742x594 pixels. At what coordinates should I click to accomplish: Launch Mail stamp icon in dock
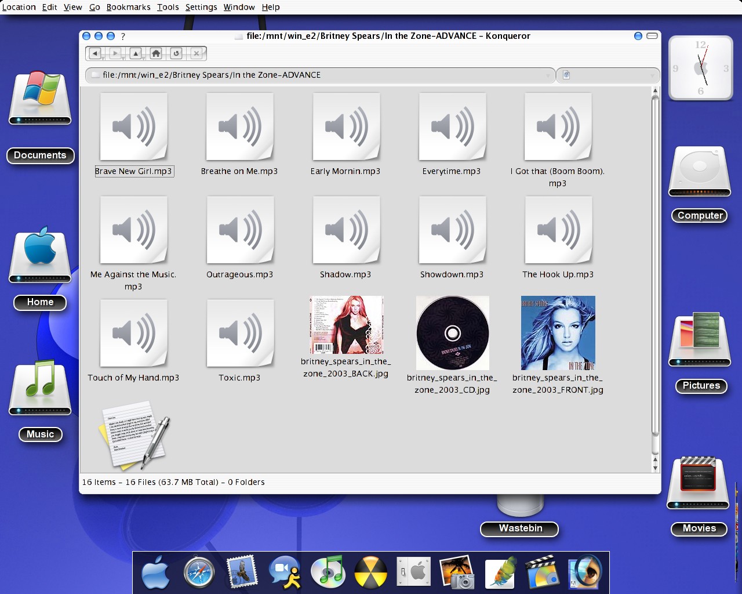[x=242, y=572]
